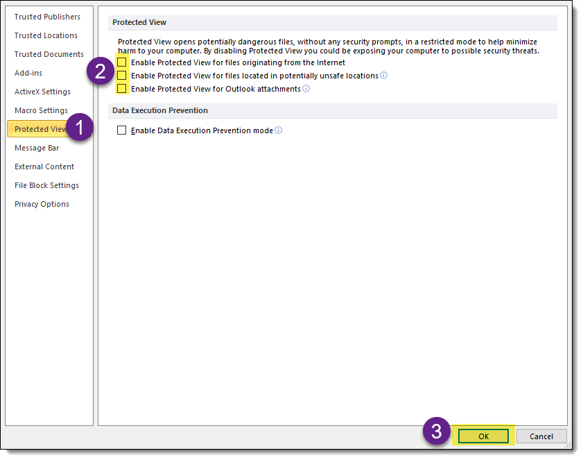Screen dimensions: 583x460
Task: Select Protected View in sidebar
Action: coord(40,129)
